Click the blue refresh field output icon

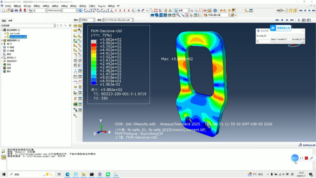point(80,11)
